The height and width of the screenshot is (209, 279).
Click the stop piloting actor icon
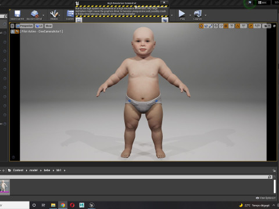[x=13, y=31]
